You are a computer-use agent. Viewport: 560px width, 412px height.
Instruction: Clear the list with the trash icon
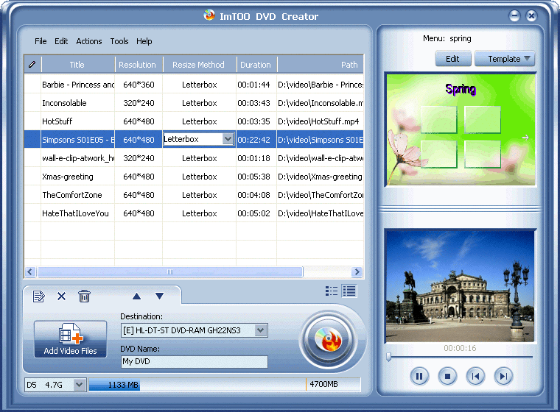pos(84,296)
